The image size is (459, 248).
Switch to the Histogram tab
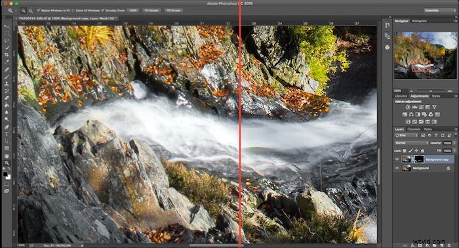point(419,21)
